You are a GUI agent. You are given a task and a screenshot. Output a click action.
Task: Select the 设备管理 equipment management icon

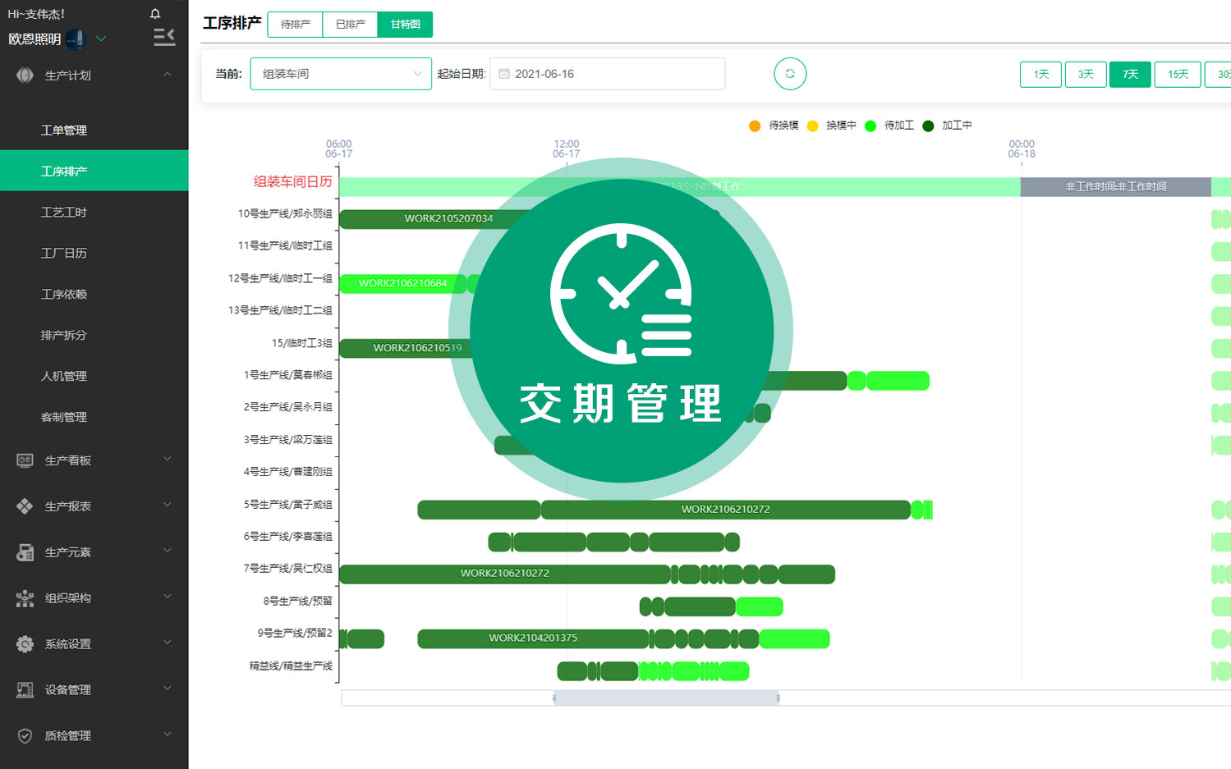(x=25, y=689)
